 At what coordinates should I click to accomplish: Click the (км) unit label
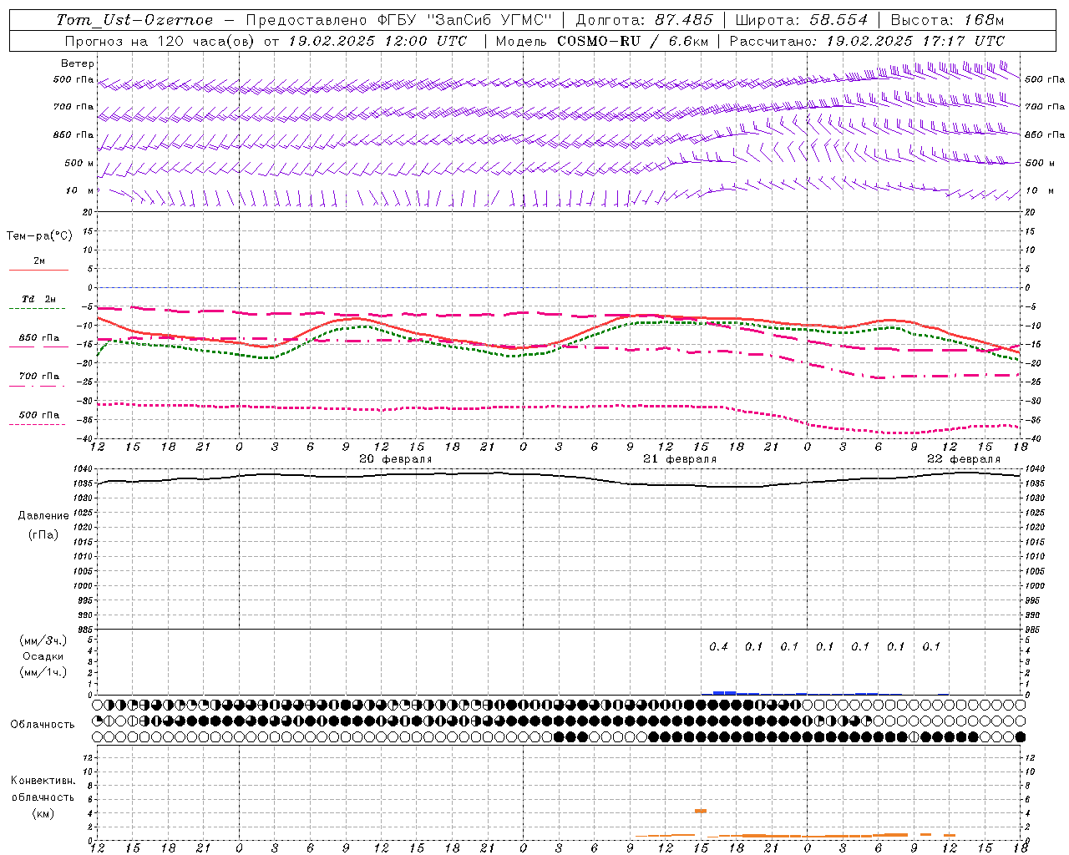click(43, 812)
